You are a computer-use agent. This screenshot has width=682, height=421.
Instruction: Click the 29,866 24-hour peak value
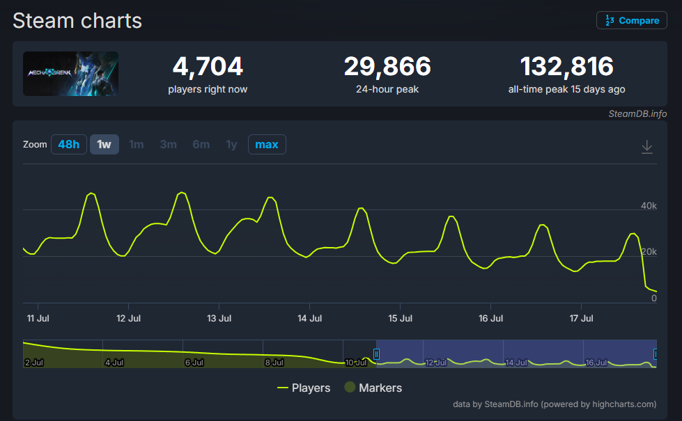387,67
